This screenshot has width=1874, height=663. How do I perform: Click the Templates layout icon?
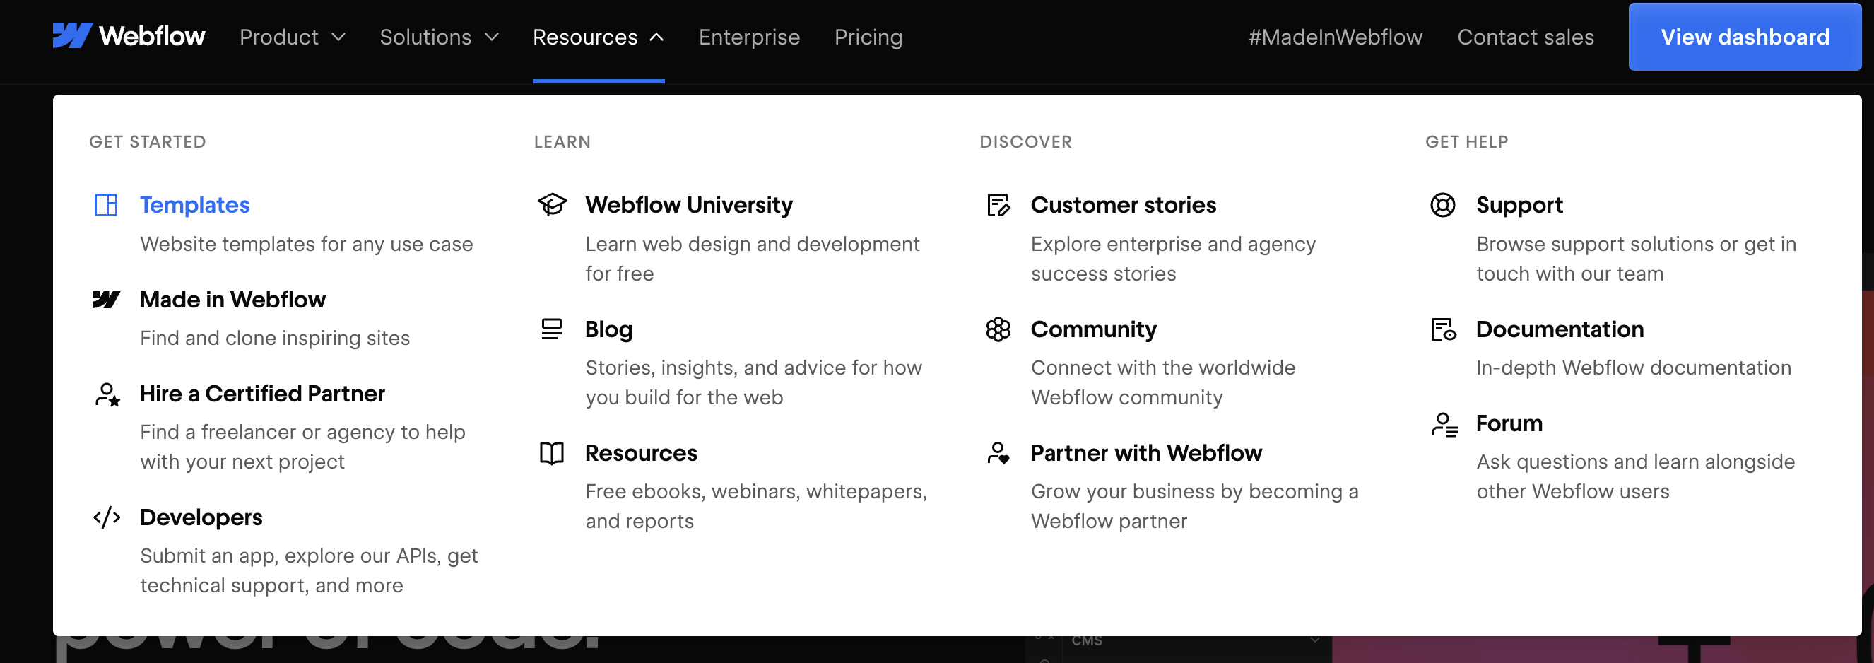(106, 205)
